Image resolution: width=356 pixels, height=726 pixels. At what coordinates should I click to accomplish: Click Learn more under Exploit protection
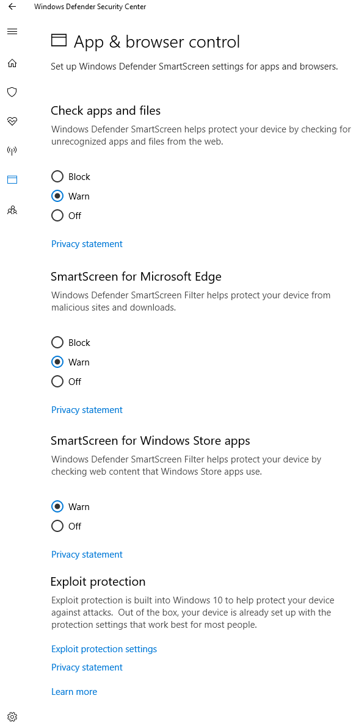[74, 691]
